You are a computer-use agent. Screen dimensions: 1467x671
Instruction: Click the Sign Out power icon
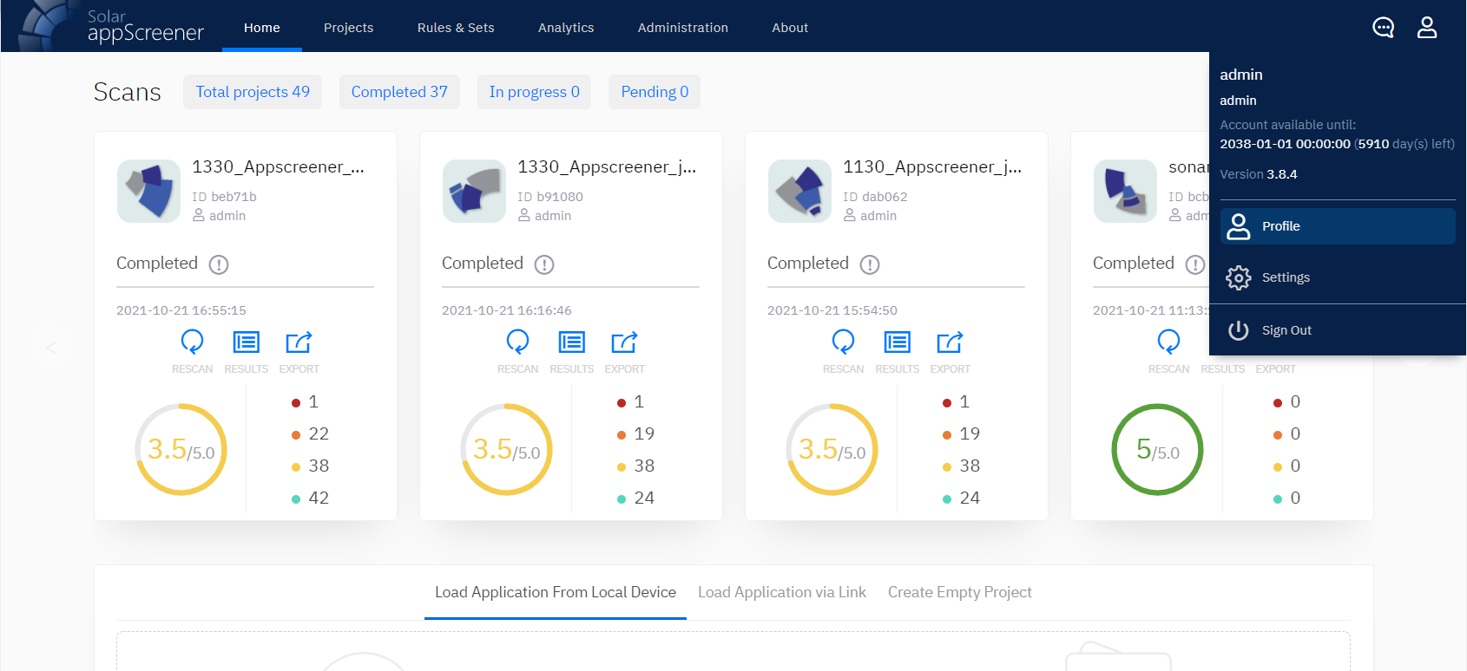1239,330
